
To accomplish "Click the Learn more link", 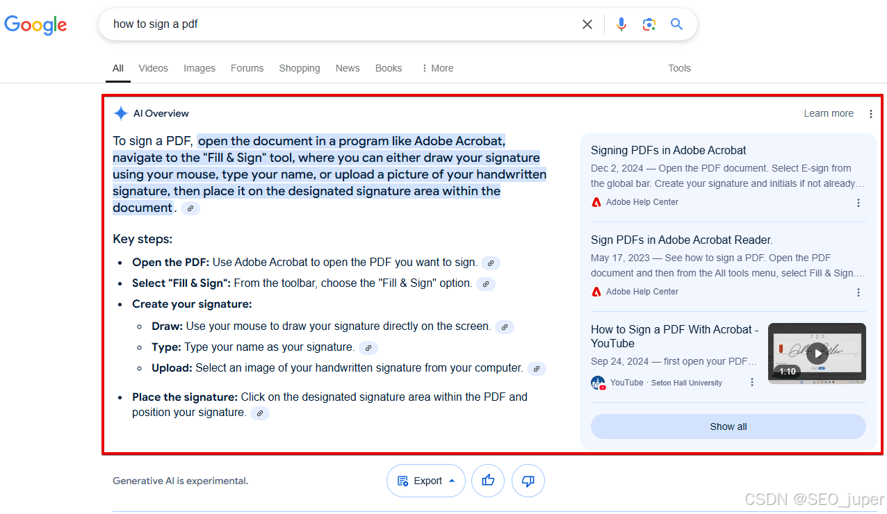I will click(x=829, y=113).
